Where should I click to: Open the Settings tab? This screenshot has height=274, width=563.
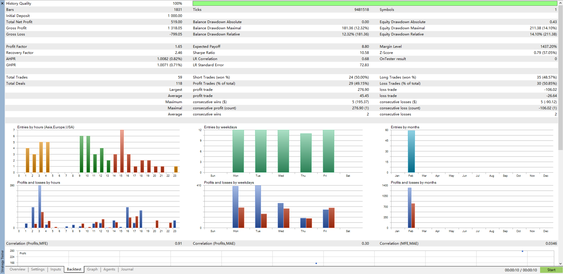pos(38,269)
